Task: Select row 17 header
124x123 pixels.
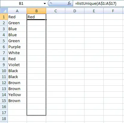Action: click(4, 113)
